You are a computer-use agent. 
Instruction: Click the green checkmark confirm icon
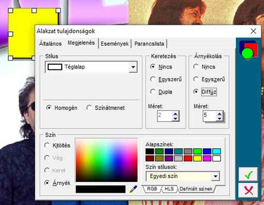(x=248, y=174)
